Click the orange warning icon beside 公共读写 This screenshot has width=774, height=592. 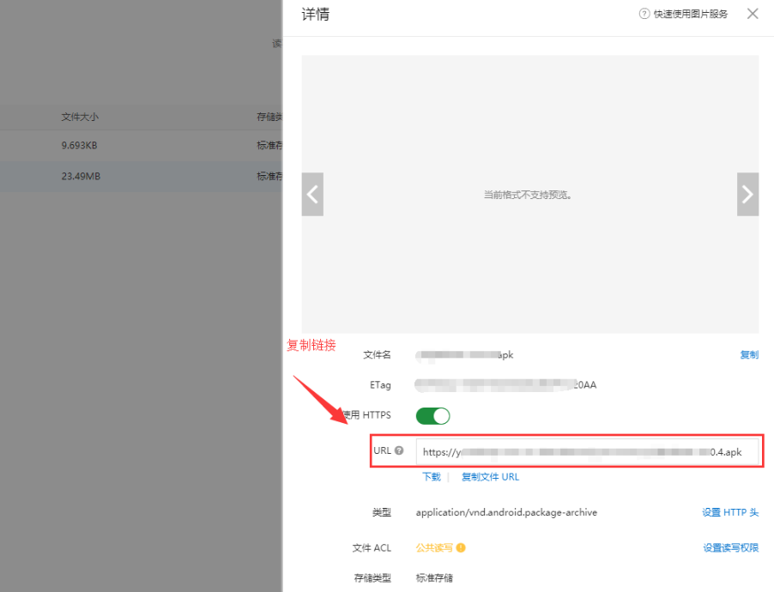[461, 548]
